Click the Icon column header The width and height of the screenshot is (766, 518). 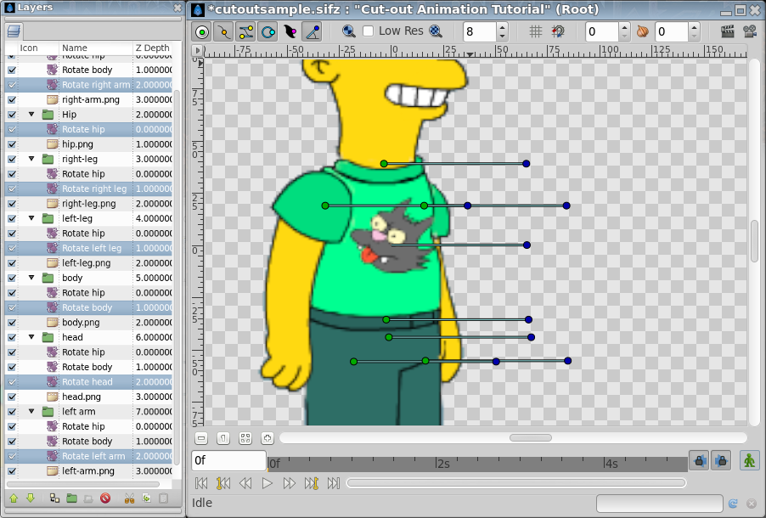coord(32,48)
